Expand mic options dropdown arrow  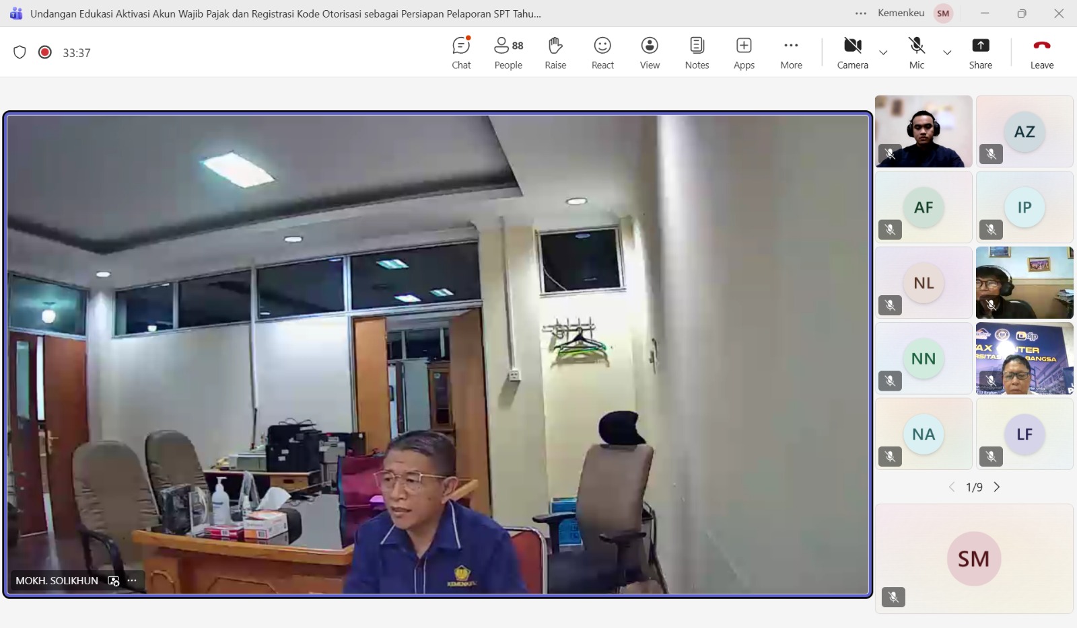click(947, 52)
